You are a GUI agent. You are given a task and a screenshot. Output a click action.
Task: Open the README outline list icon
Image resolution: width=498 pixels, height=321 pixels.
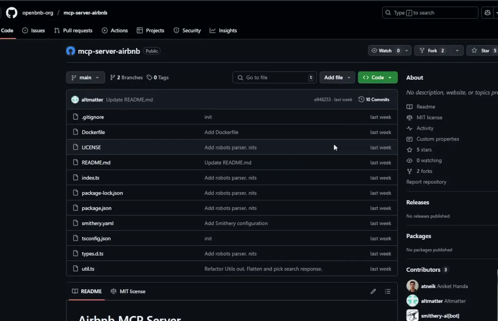[x=388, y=291]
